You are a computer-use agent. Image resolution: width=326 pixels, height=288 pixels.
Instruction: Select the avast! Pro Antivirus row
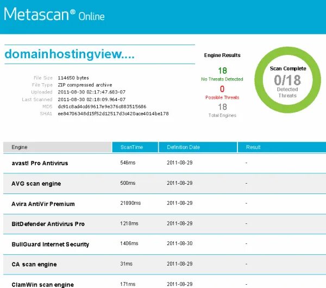(165, 163)
